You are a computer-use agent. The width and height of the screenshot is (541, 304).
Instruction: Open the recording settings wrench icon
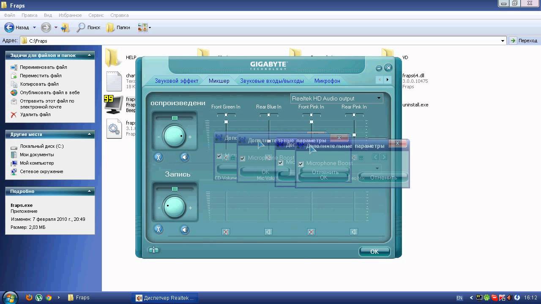[x=158, y=229]
